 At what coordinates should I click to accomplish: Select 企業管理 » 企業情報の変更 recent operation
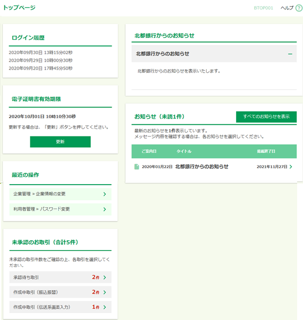coord(60,194)
